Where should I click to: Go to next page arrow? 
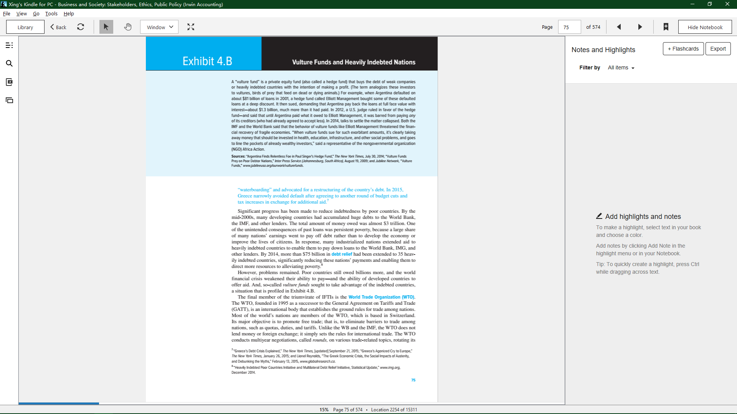coord(640,27)
